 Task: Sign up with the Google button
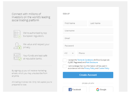point(101,89)
